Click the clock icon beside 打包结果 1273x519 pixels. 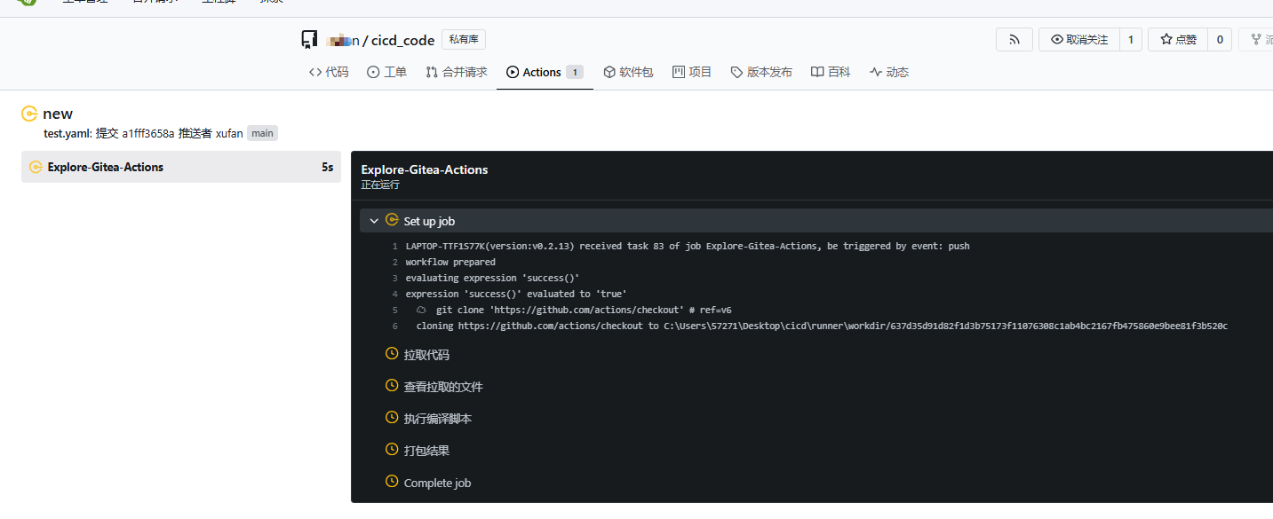(391, 449)
